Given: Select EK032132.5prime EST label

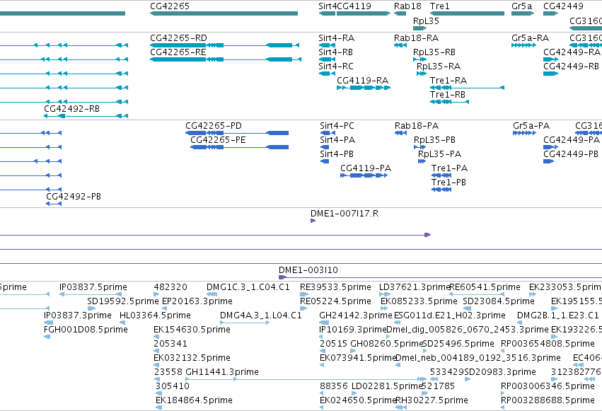Looking at the screenshot, I should tap(192, 358).
